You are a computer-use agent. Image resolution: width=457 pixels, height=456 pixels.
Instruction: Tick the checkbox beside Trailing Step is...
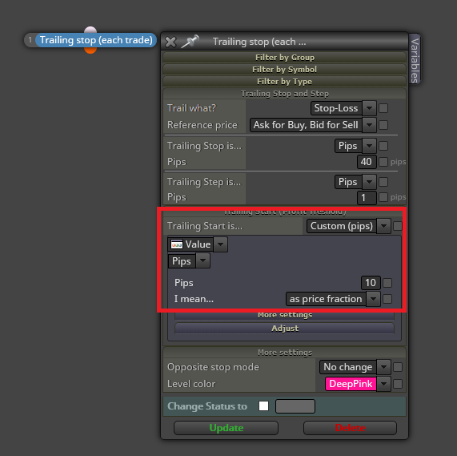383,182
